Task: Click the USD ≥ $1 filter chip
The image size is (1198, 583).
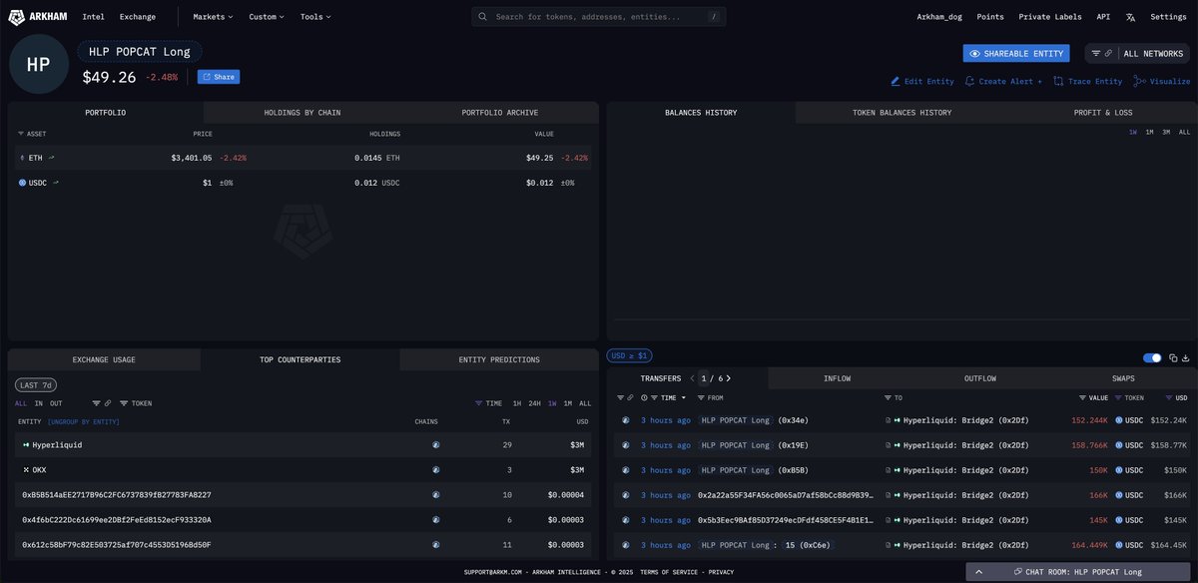Action: point(630,355)
